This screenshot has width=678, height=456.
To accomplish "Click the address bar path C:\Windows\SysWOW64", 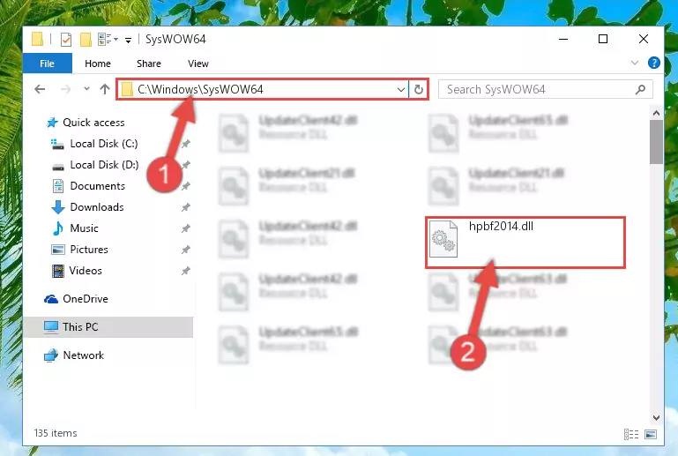I will point(200,90).
